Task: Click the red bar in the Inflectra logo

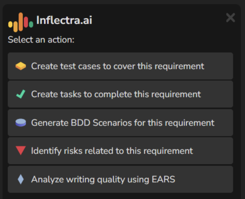Action: pos(26,22)
